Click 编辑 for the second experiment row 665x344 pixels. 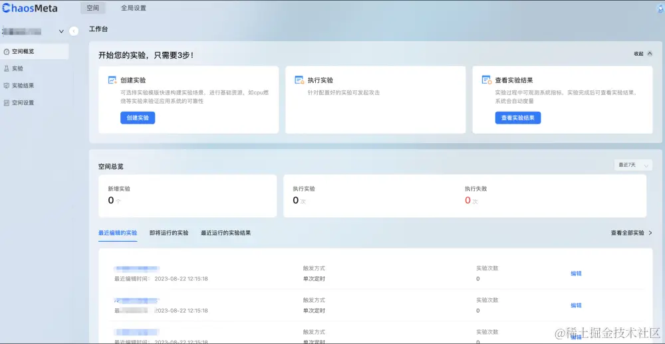click(x=576, y=305)
